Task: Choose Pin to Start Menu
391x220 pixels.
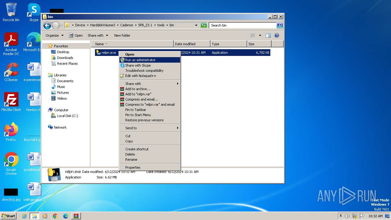Action: pyautogui.click(x=150, y=115)
